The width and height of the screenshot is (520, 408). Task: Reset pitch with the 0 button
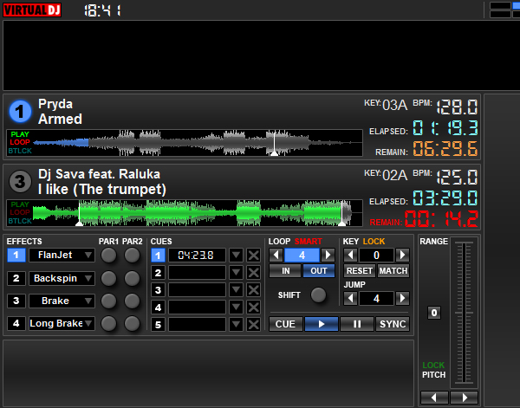click(x=434, y=313)
